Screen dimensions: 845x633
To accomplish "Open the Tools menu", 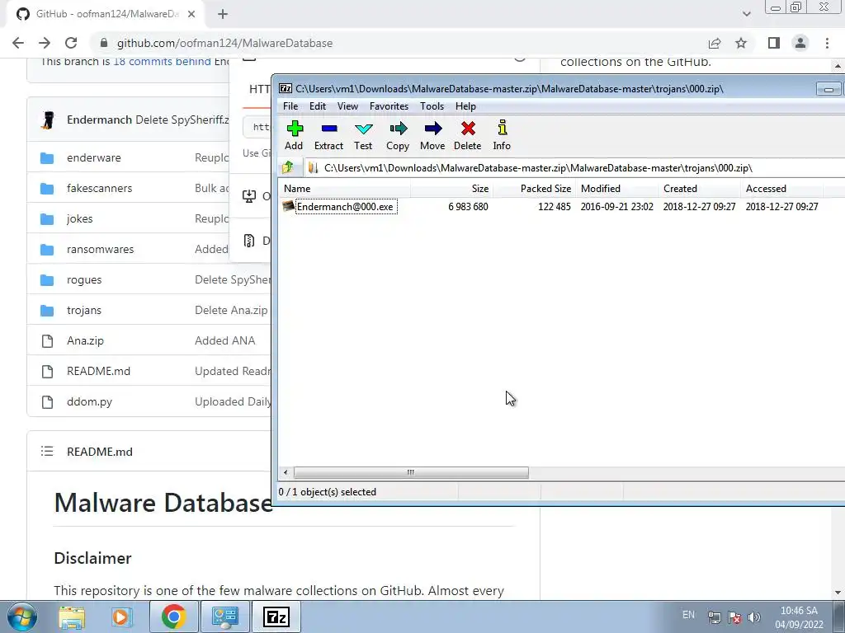I will tap(432, 106).
